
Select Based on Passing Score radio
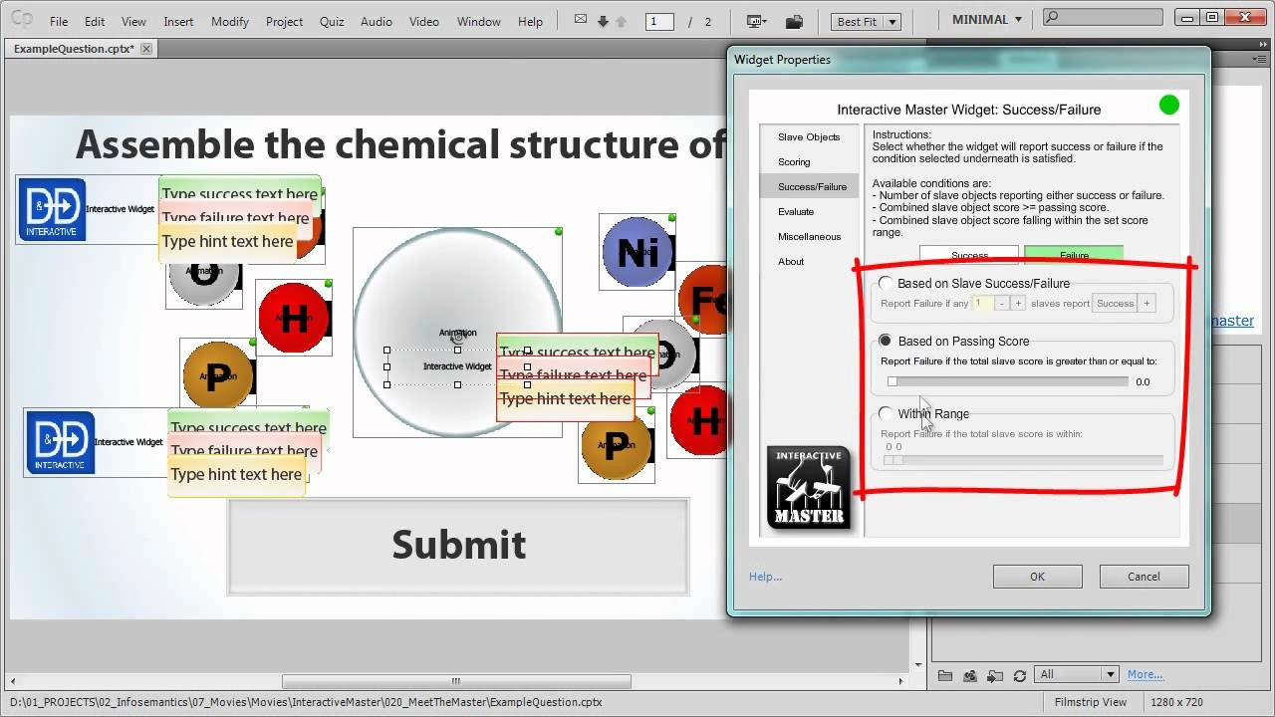pos(886,341)
